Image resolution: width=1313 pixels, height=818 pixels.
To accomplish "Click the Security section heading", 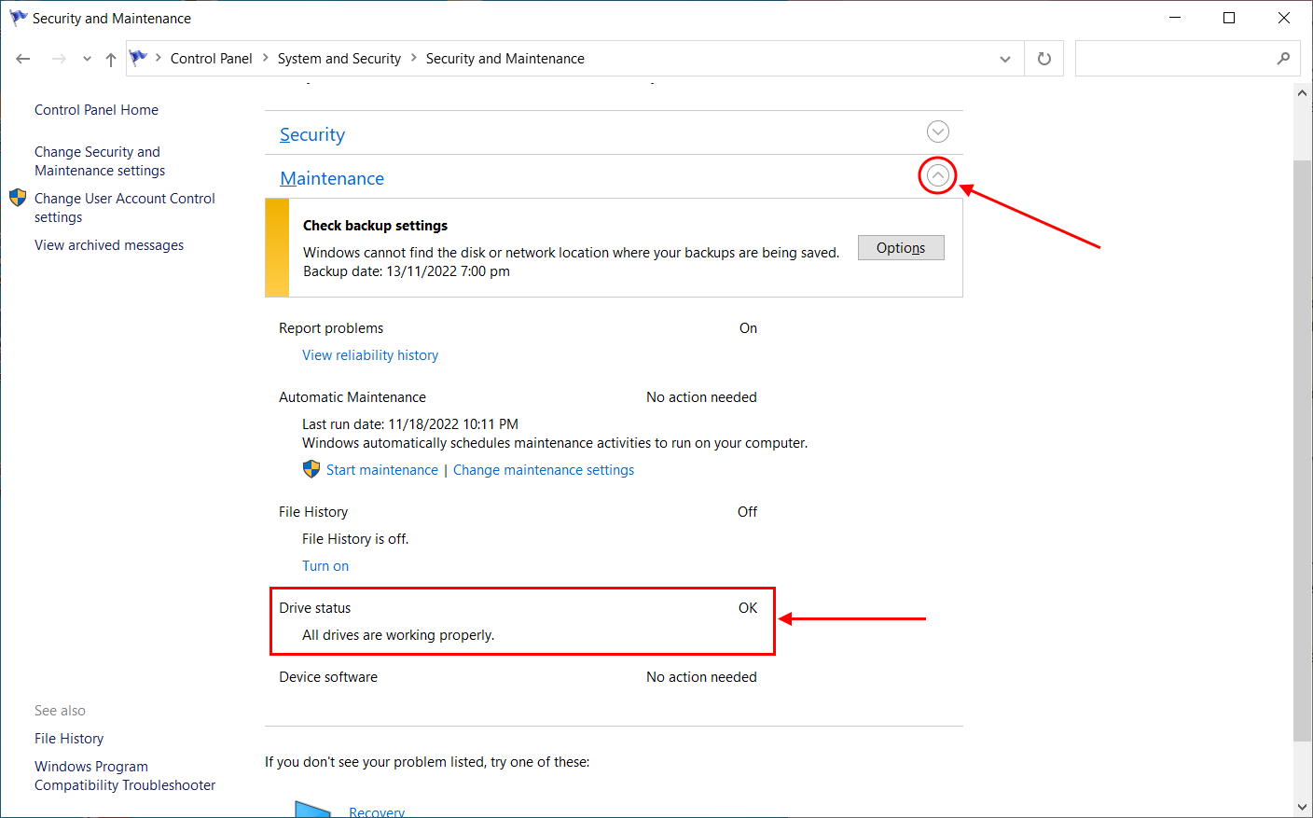I will 312,134.
